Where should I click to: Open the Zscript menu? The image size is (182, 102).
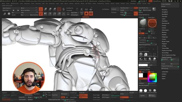pyautogui.click(x=144, y=3)
